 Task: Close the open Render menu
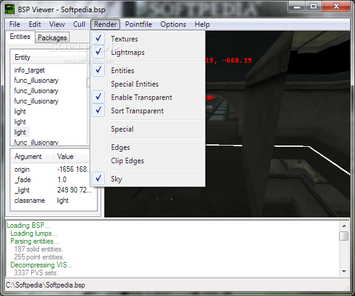click(106, 24)
